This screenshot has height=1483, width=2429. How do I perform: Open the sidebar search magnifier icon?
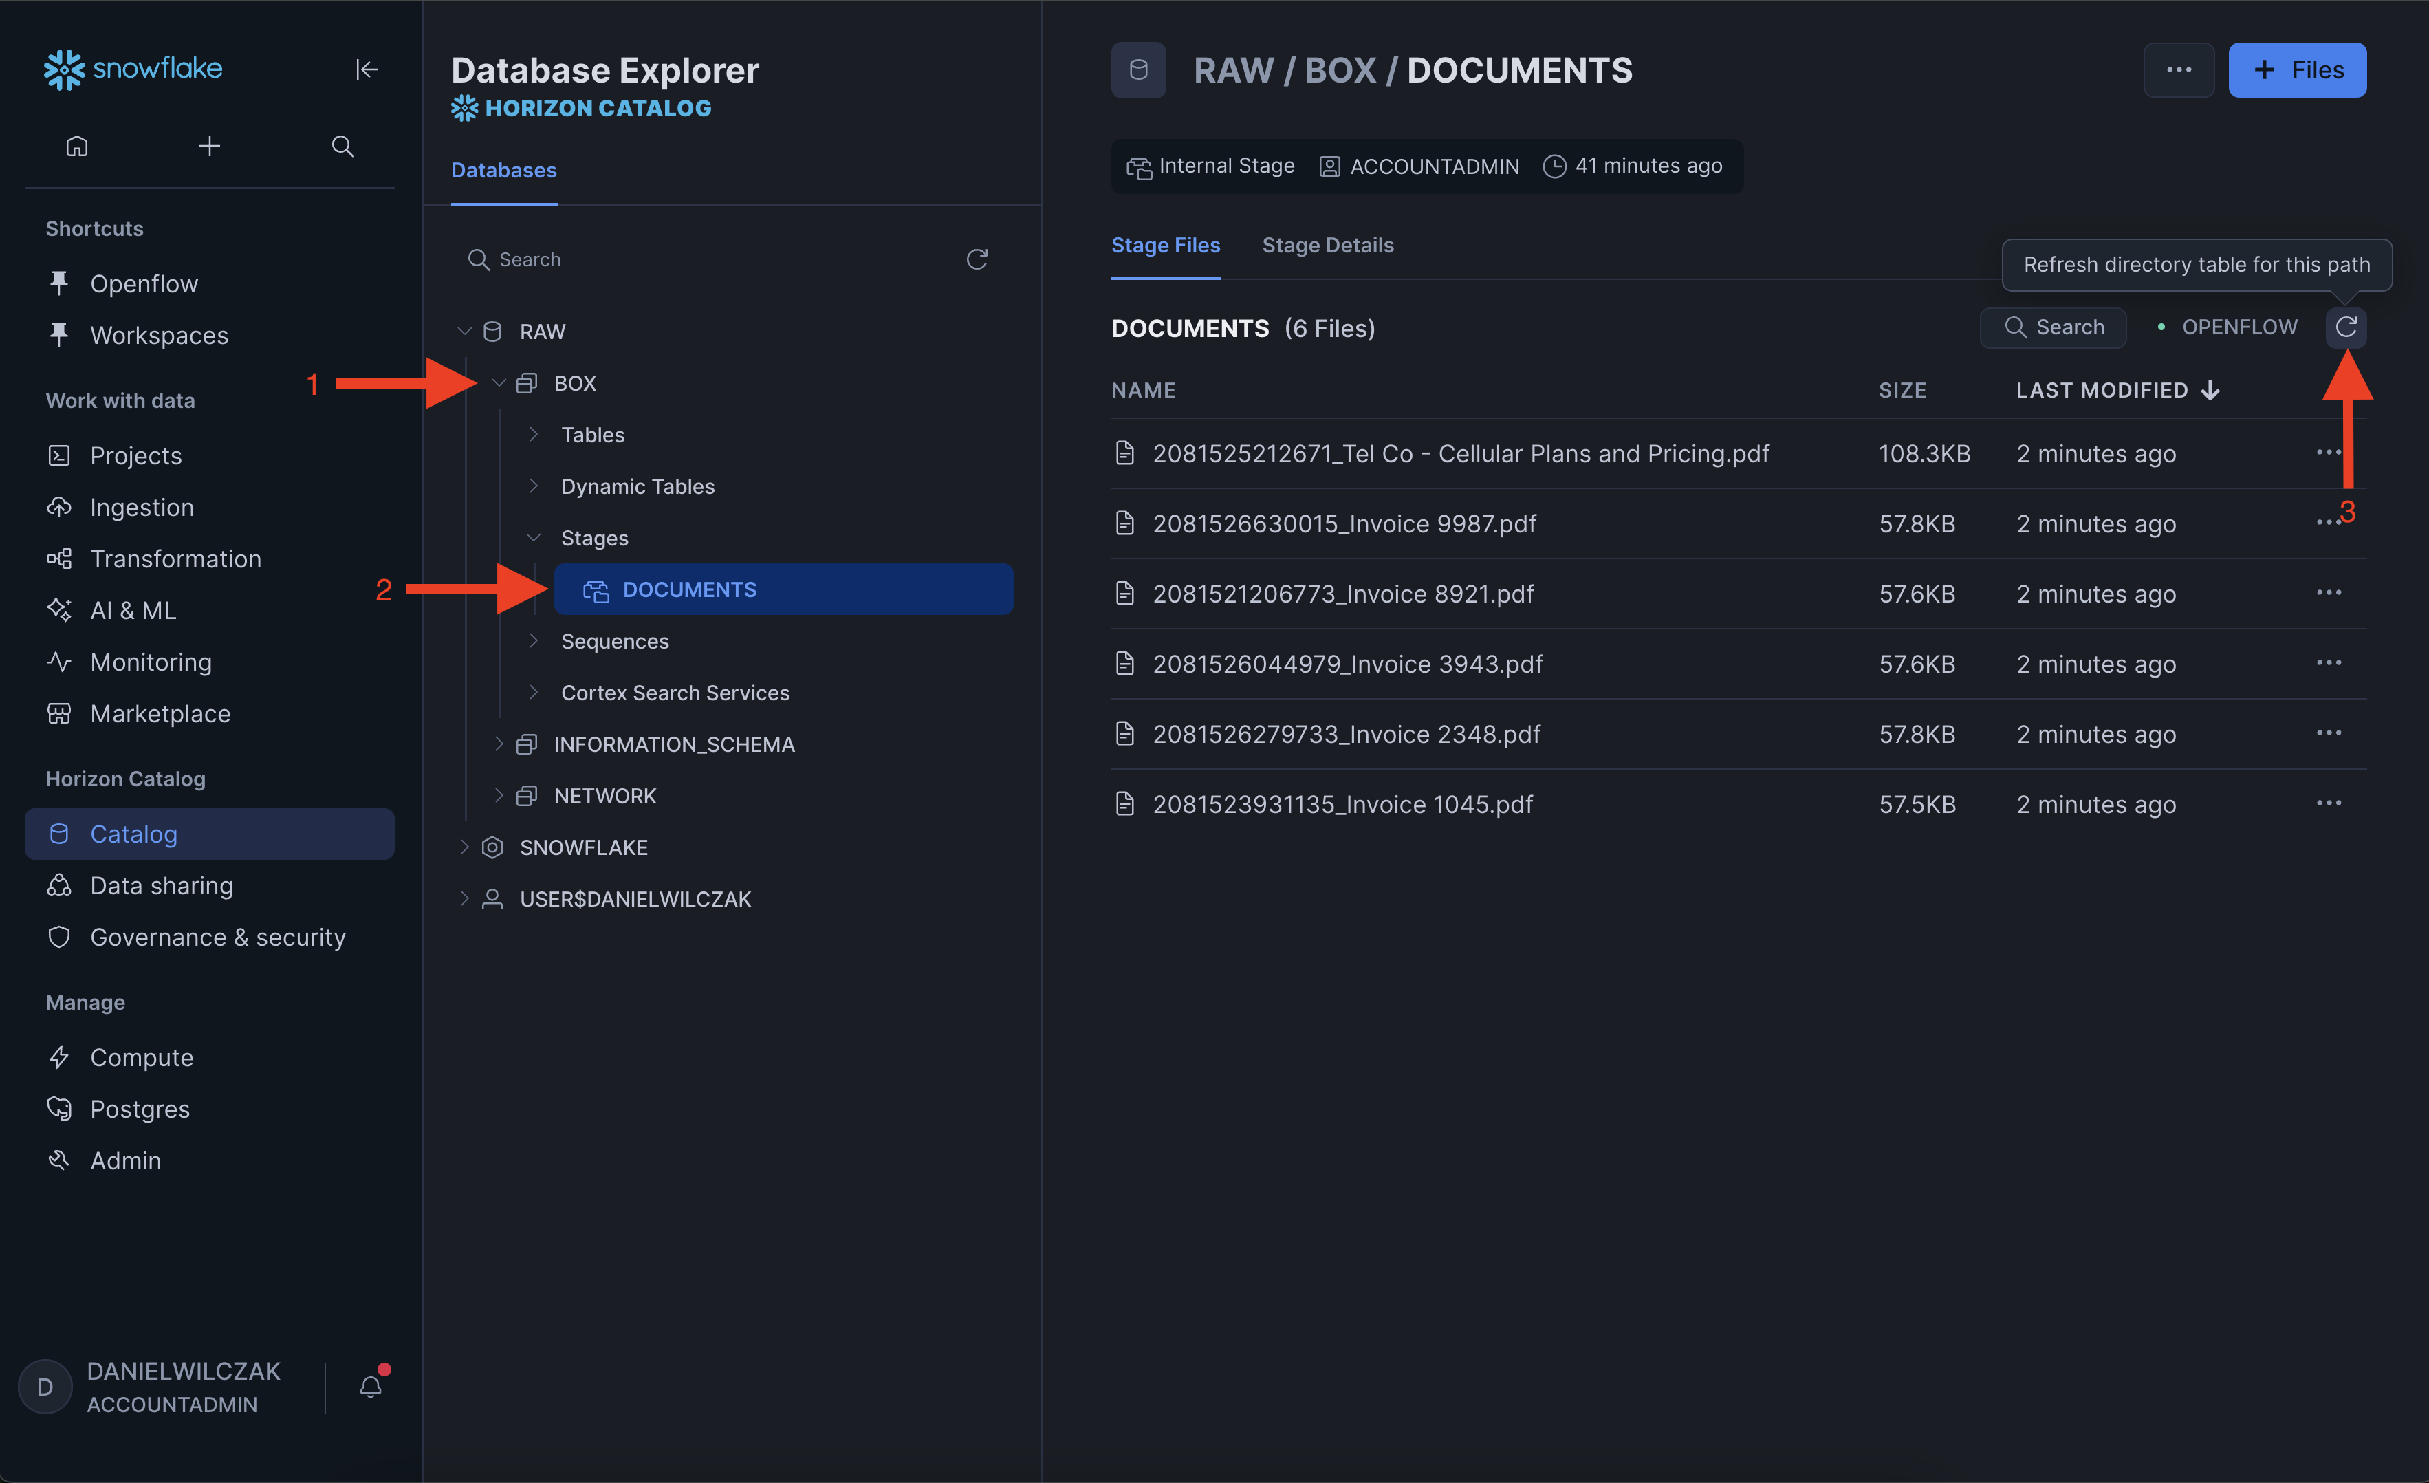pos(342,146)
